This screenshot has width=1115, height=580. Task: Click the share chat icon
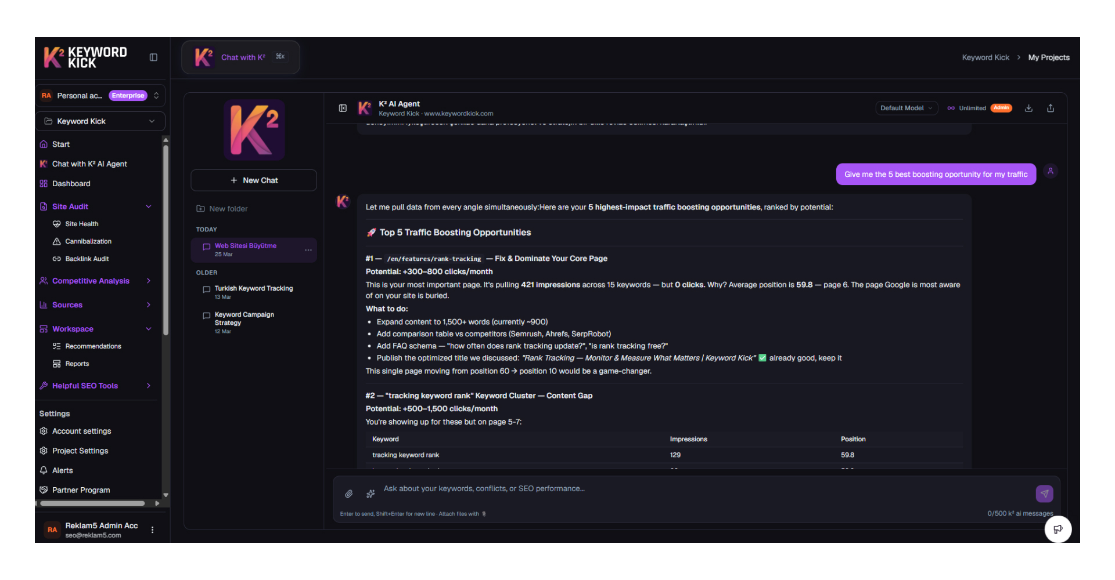(1050, 108)
